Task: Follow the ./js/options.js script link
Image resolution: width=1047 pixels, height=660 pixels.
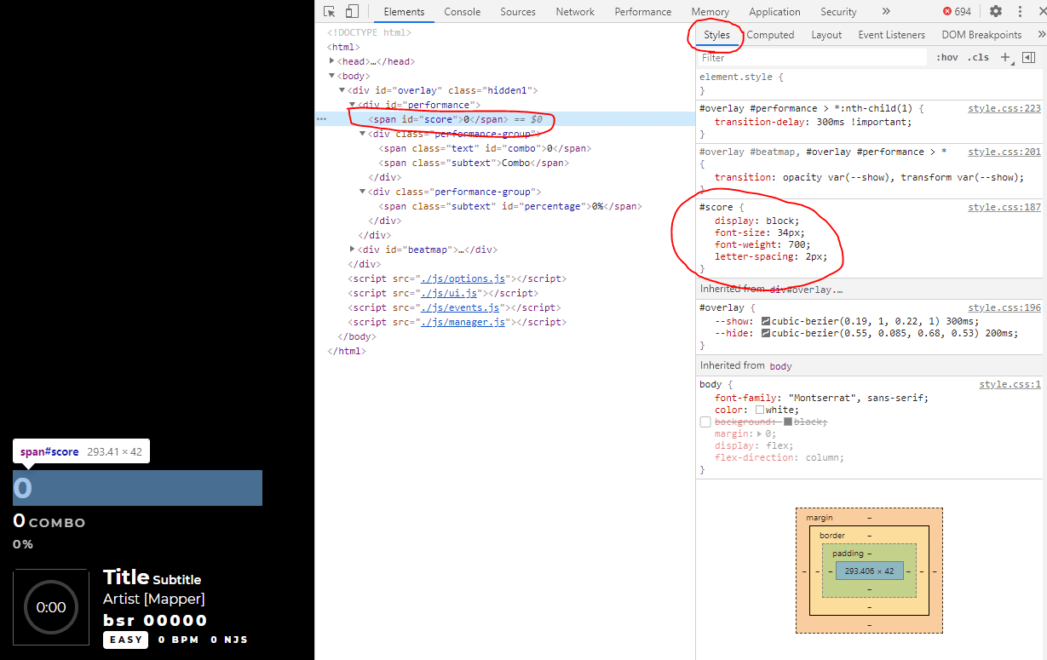Action: (463, 278)
